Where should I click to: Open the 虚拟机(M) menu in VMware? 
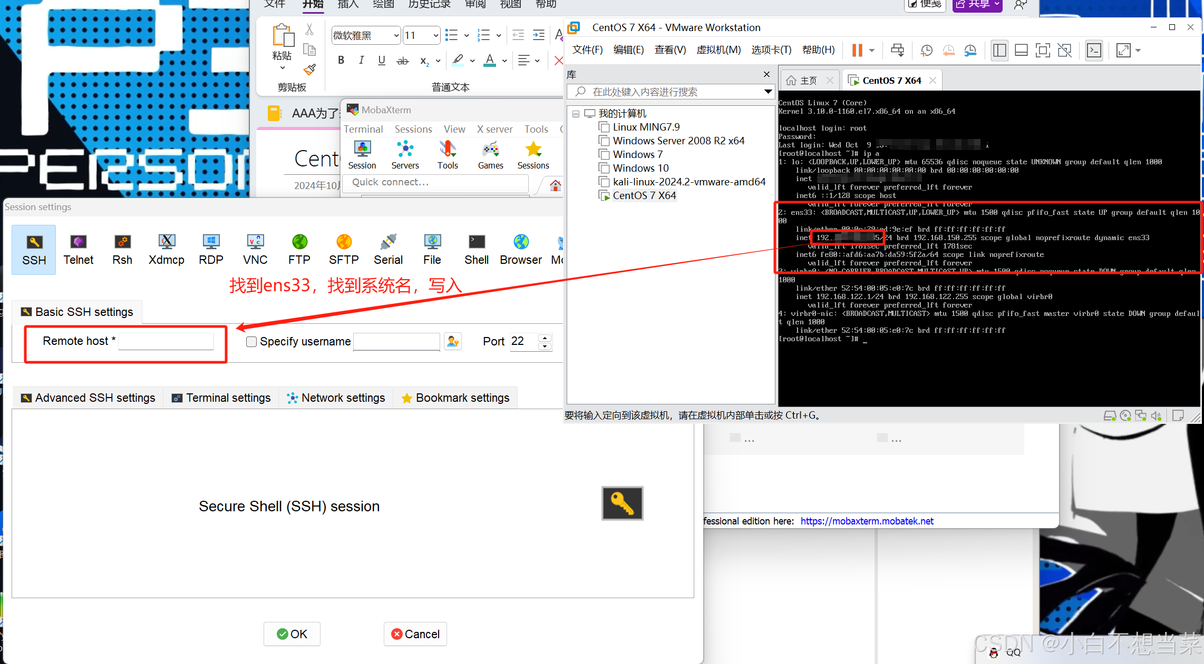click(718, 49)
